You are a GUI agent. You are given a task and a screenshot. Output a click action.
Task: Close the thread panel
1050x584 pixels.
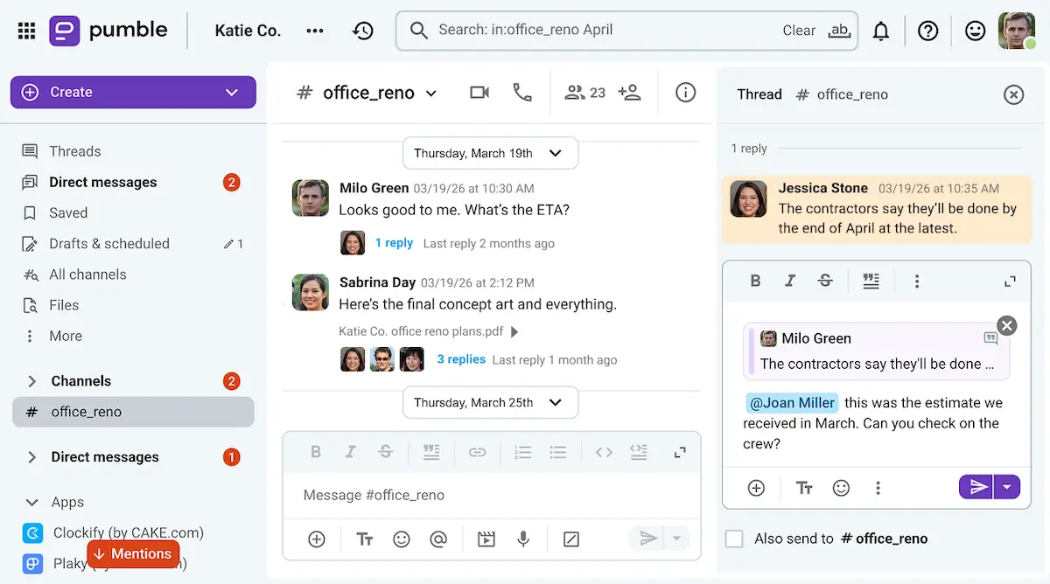1013,94
